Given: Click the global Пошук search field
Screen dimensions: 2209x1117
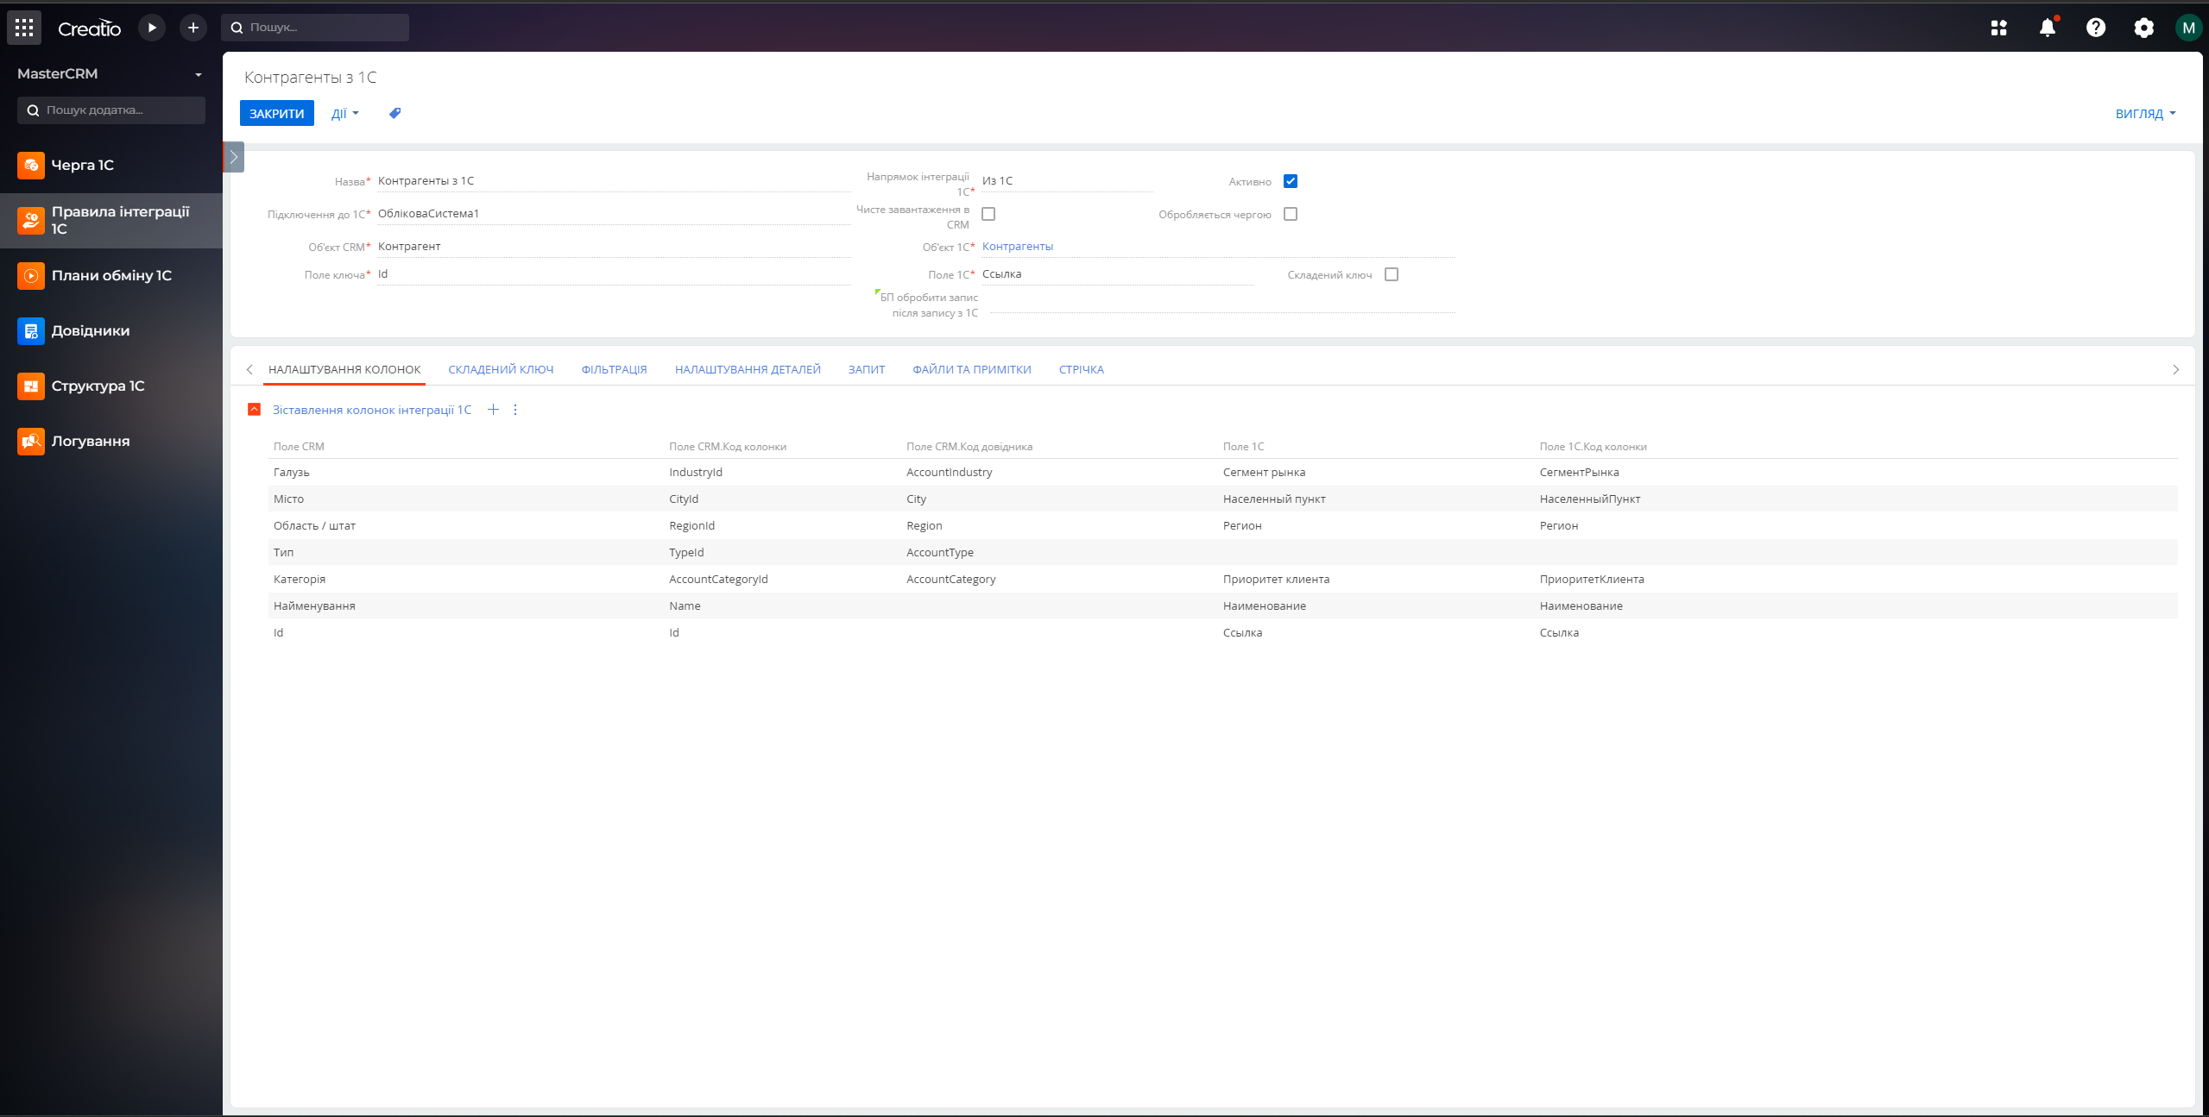Looking at the screenshot, I should [315, 27].
